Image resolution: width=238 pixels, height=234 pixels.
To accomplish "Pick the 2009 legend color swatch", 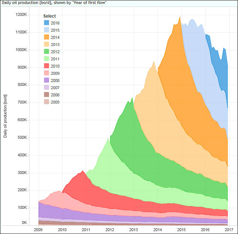I will point(46,73).
